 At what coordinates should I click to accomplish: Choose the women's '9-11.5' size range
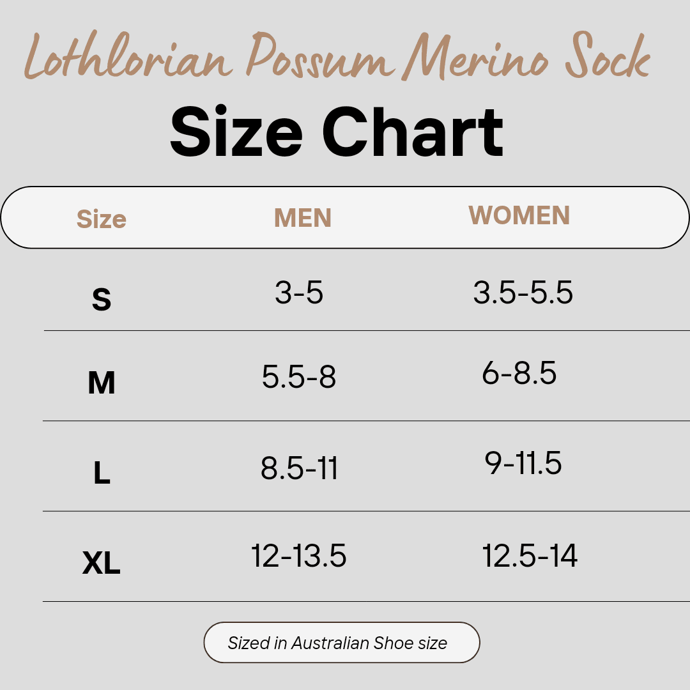click(523, 463)
